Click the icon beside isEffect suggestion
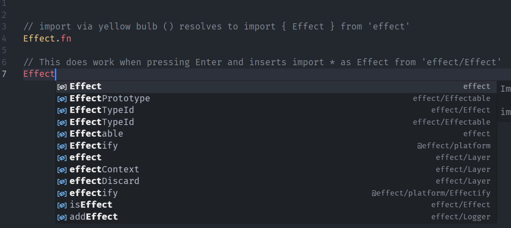The width and height of the screenshot is (511, 228). tap(62, 205)
